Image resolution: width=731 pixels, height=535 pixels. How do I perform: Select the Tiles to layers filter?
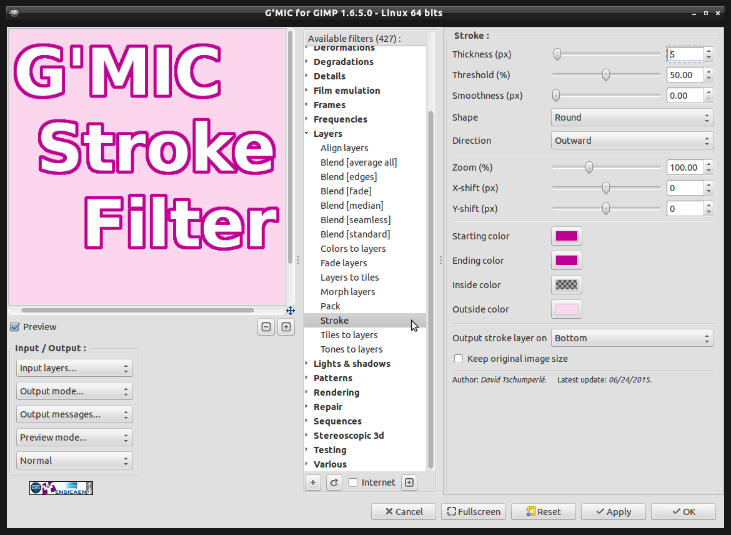coord(349,335)
